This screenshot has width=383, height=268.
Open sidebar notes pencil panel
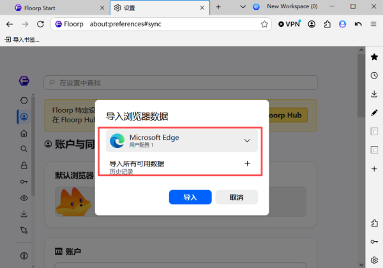coord(374,112)
